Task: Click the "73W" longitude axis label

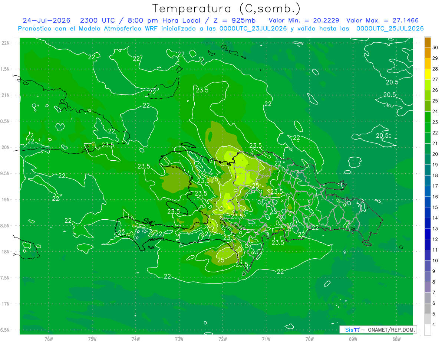Action: 179,339
